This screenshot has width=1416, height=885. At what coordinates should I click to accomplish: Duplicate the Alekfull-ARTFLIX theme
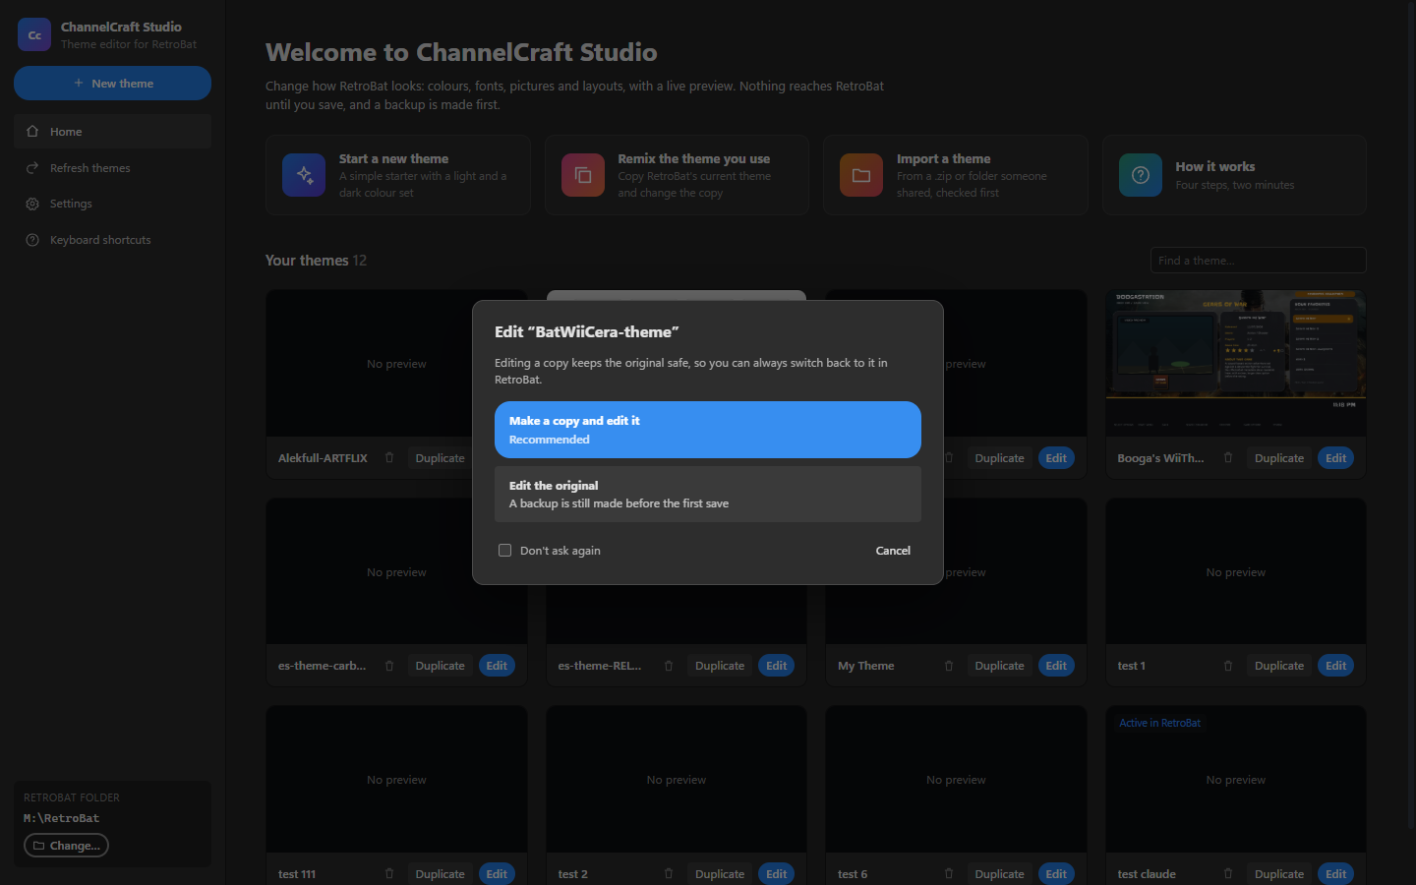[440, 458]
